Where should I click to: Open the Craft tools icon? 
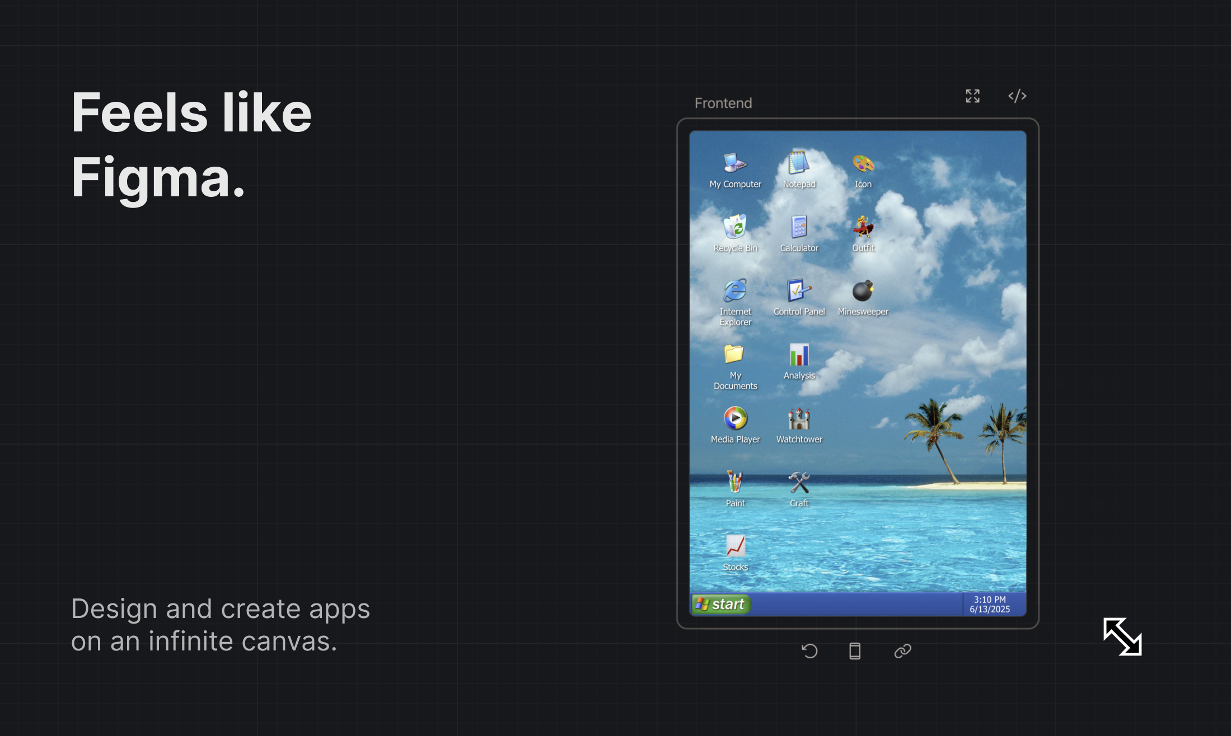point(799,483)
